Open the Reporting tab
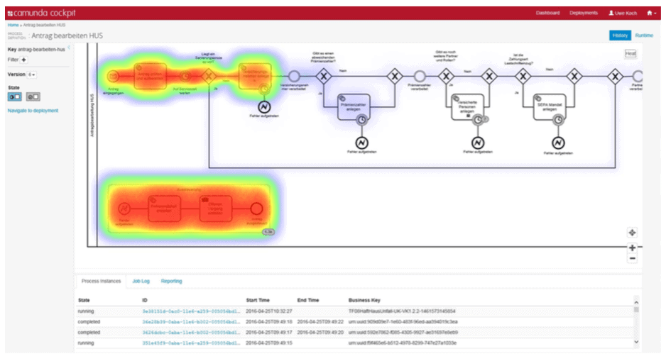This screenshot has height=361, width=666. click(171, 282)
